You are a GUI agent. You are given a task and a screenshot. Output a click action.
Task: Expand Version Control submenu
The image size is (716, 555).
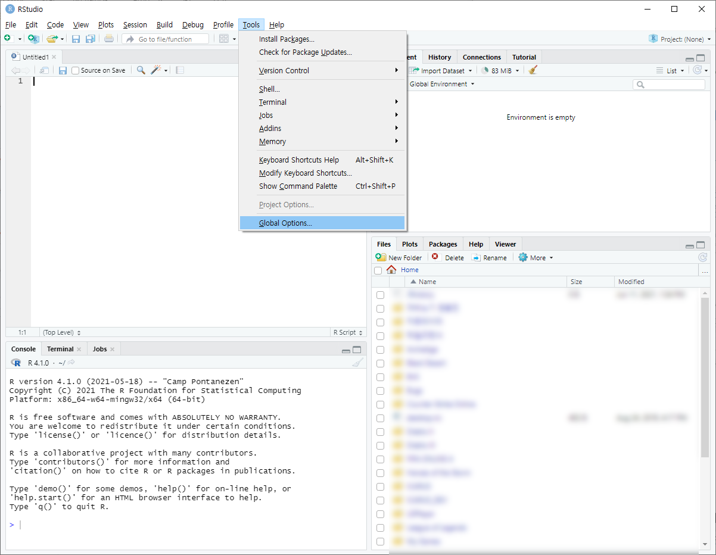point(322,71)
